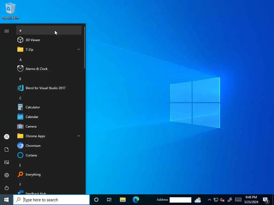This screenshot has width=274, height=205.
Task: Expand the Chrome Apps folder chevron
Action: (x=79, y=136)
